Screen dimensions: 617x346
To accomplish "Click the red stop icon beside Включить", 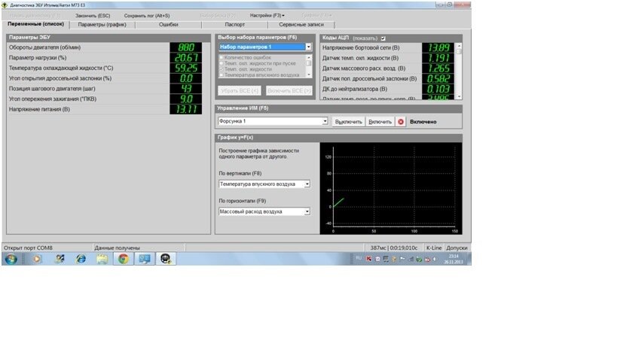I will click(x=401, y=122).
